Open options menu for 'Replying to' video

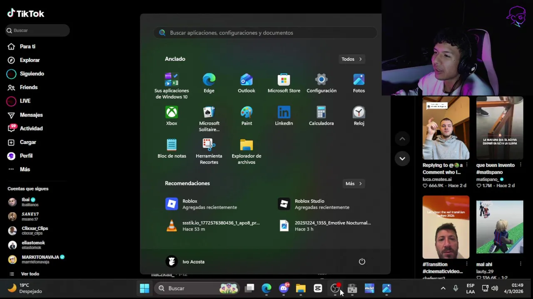pyautogui.click(x=467, y=165)
